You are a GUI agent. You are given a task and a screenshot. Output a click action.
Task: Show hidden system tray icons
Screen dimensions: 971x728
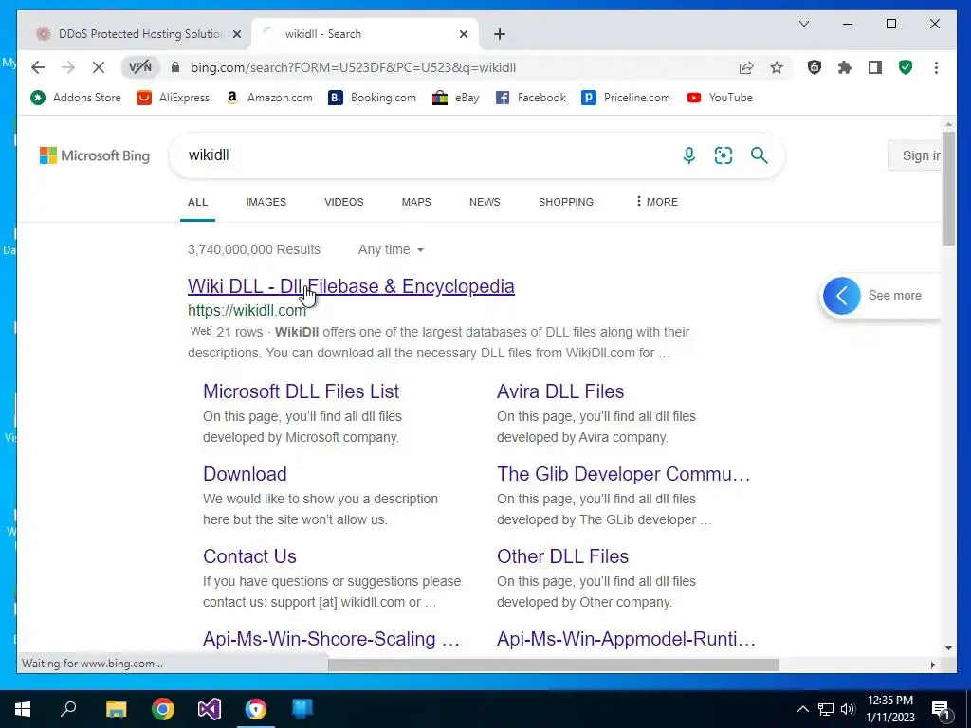tap(802, 709)
